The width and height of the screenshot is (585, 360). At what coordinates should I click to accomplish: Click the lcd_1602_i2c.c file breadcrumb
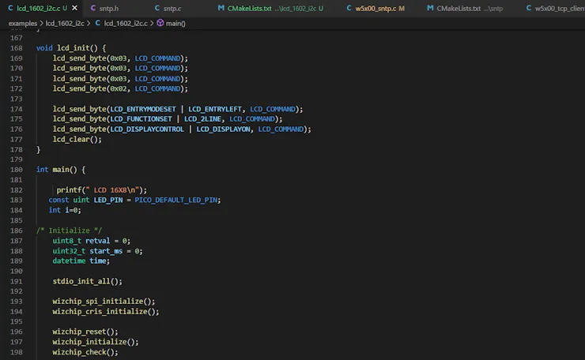click(126, 23)
